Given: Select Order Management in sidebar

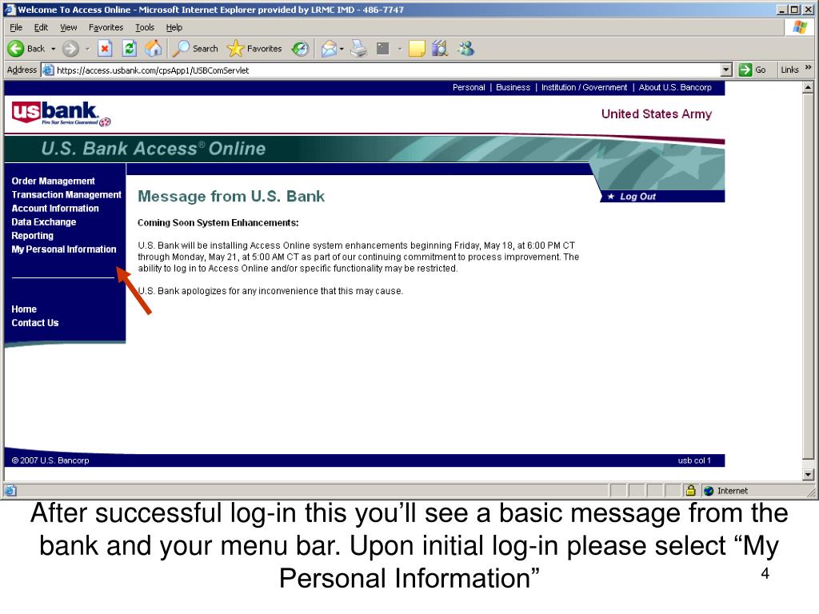Looking at the screenshot, I should coord(54,181).
